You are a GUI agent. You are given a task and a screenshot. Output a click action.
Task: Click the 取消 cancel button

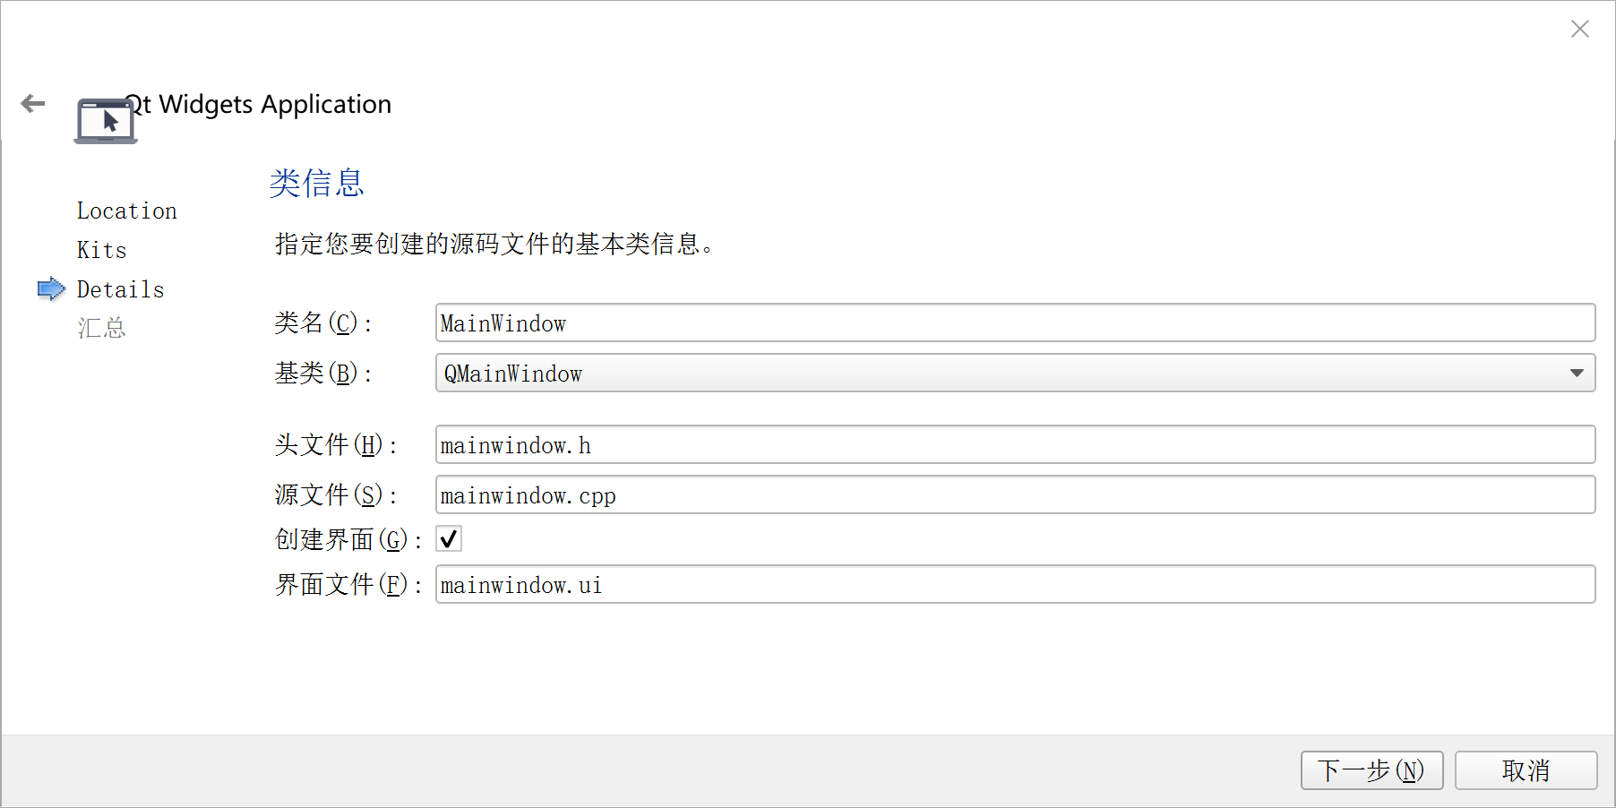[1525, 770]
